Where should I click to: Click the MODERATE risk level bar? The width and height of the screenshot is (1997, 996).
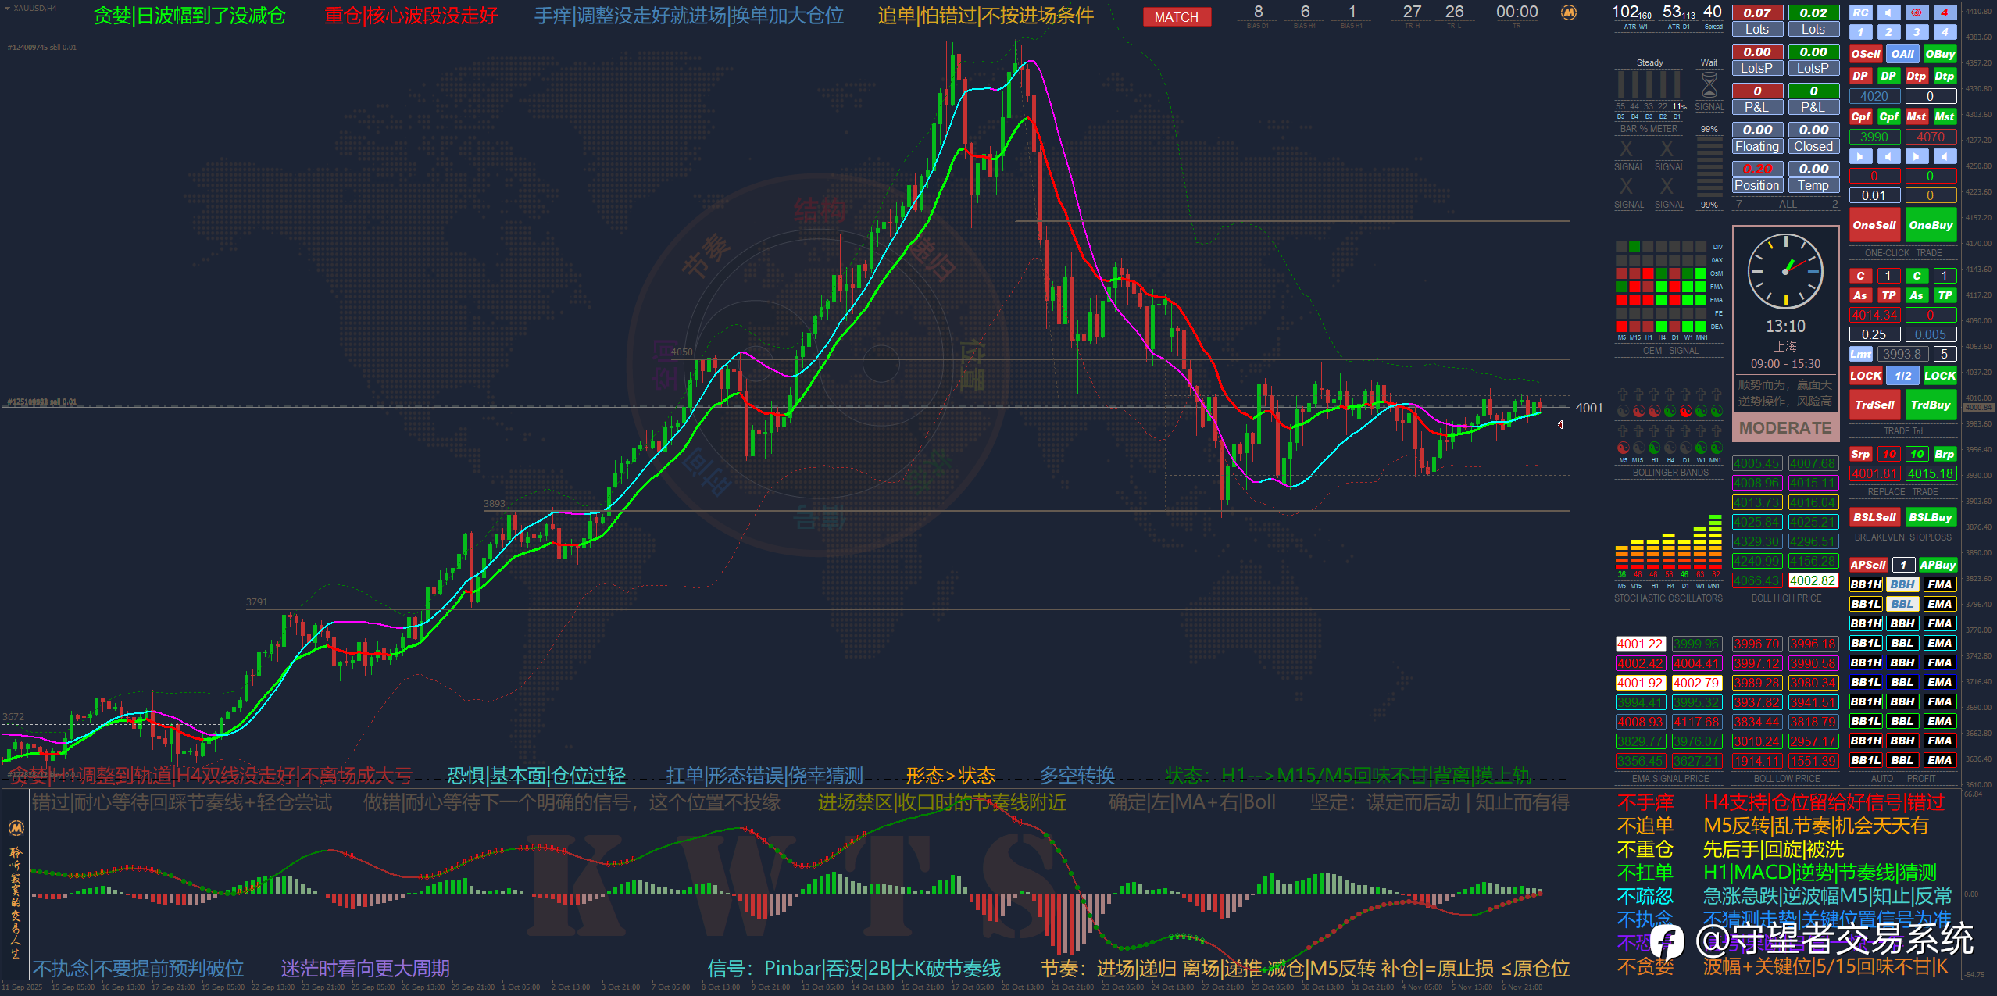tap(1785, 428)
